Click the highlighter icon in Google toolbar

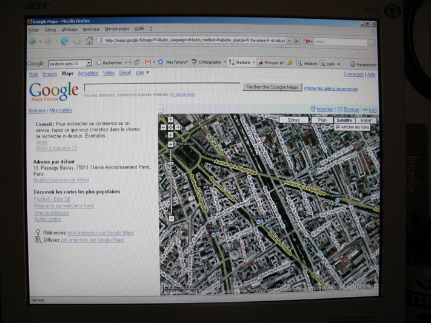[x=289, y=63]
